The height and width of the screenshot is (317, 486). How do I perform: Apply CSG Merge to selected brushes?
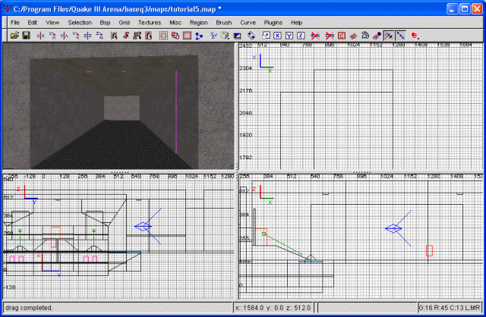click(175, 36)
